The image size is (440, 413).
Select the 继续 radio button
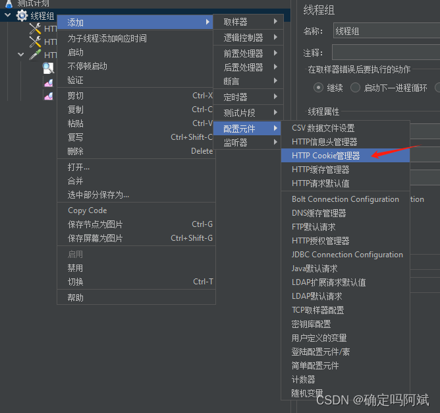coord(318,88)
